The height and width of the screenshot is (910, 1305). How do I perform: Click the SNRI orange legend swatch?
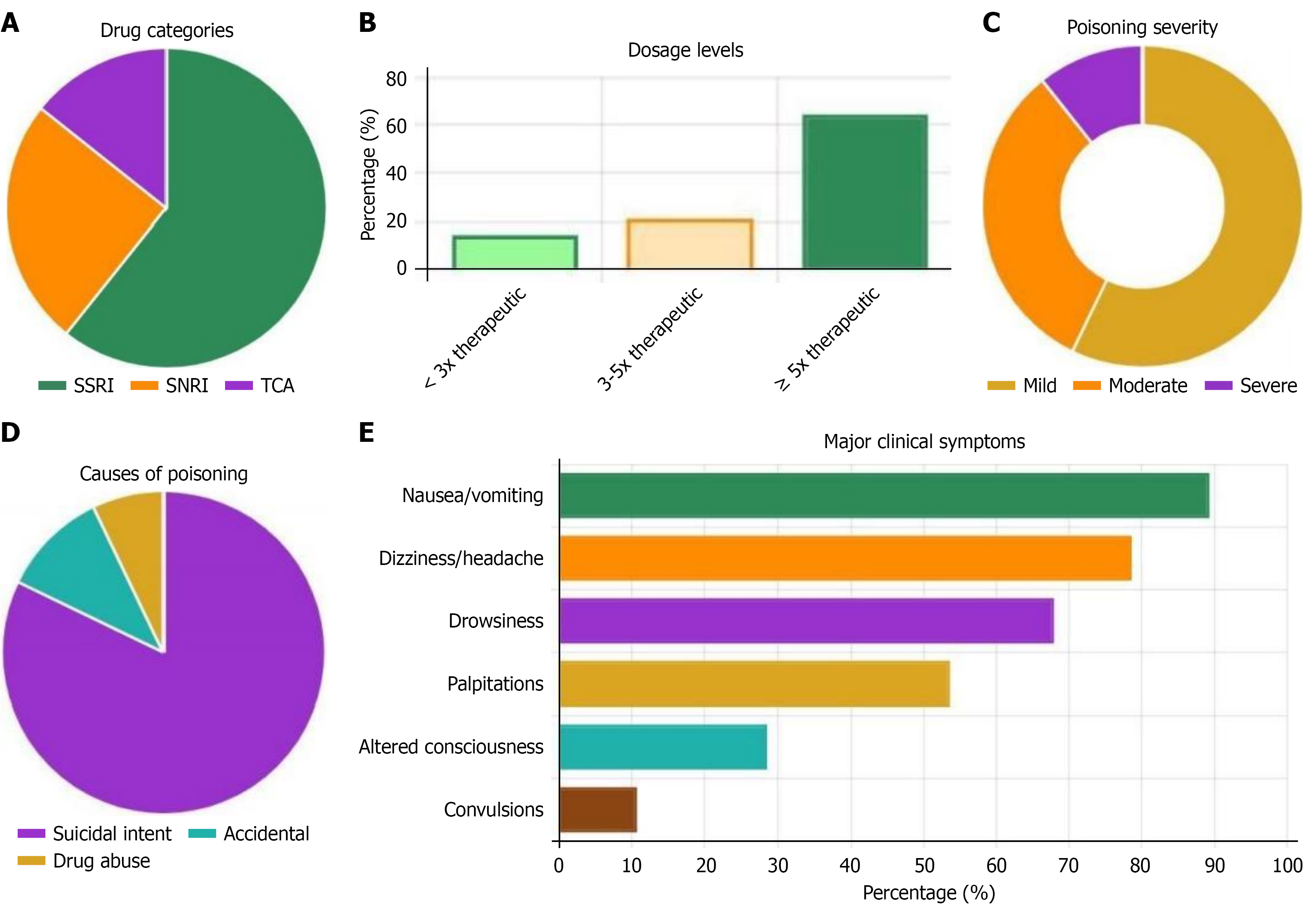[144, 386]
